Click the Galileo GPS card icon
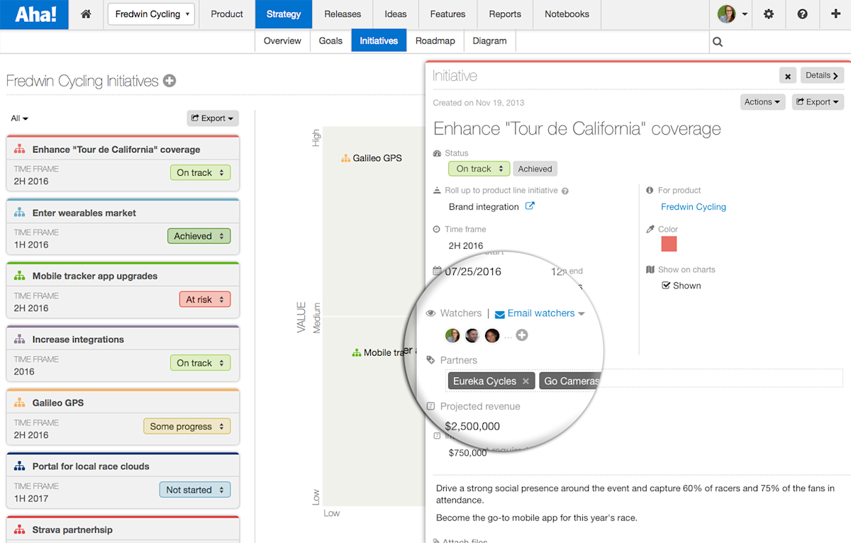851x543 pixels. pos(20,403)
